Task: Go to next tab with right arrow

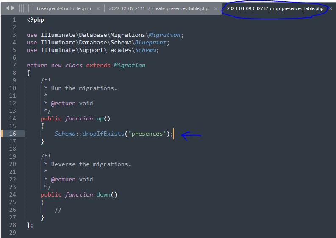Action: (13, 8)
